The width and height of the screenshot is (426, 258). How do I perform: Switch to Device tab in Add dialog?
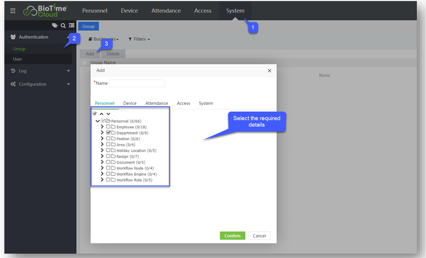point(130,103)
